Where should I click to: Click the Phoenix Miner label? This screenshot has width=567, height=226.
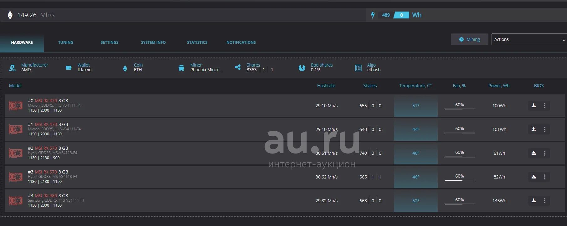pos(207,70)
